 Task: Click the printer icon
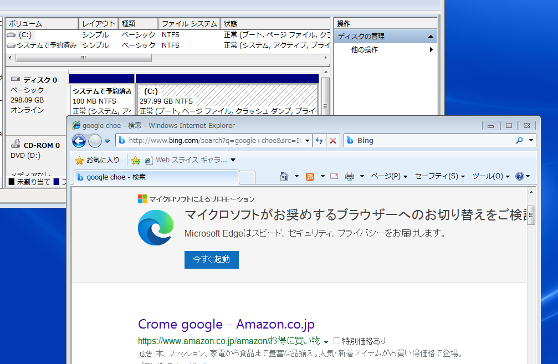point(350,176)
